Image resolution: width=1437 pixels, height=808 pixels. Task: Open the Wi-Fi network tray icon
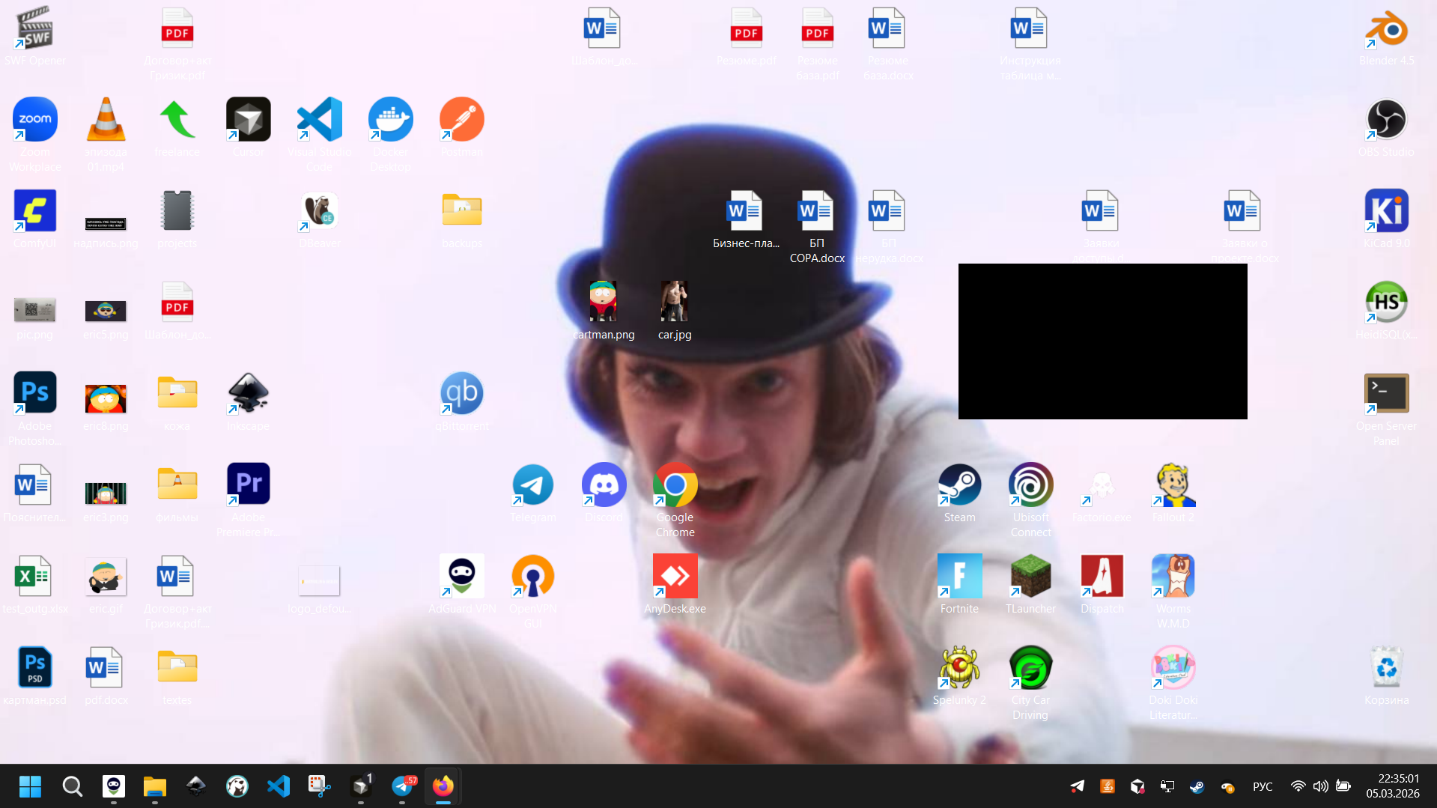pyautogui.click(x=1298, y=786)
